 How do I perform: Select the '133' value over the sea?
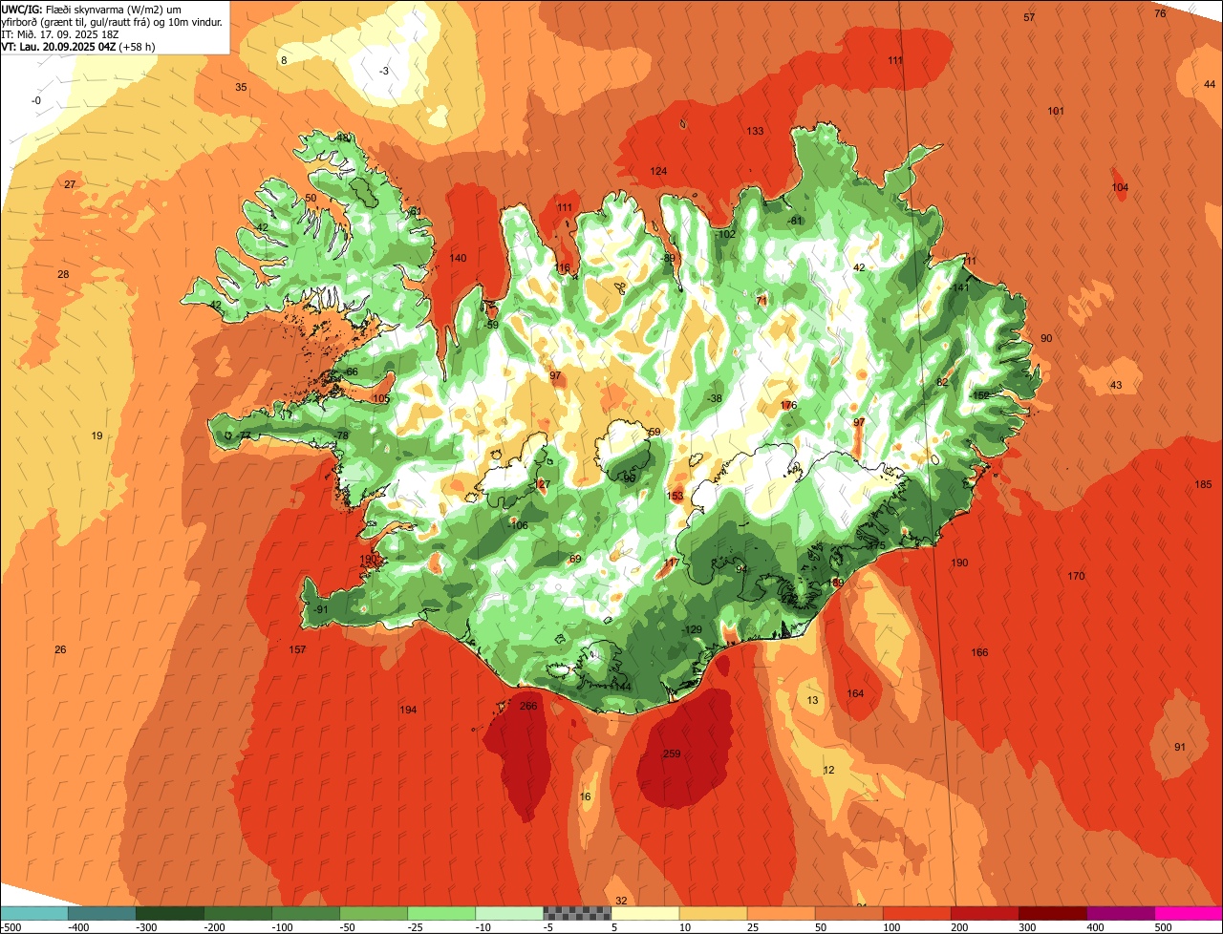[755, 132]
